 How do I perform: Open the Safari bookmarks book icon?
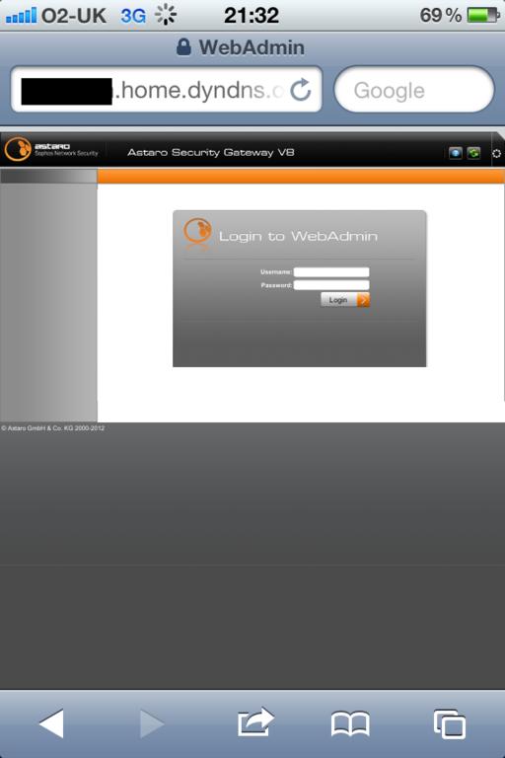coord(350,723)
